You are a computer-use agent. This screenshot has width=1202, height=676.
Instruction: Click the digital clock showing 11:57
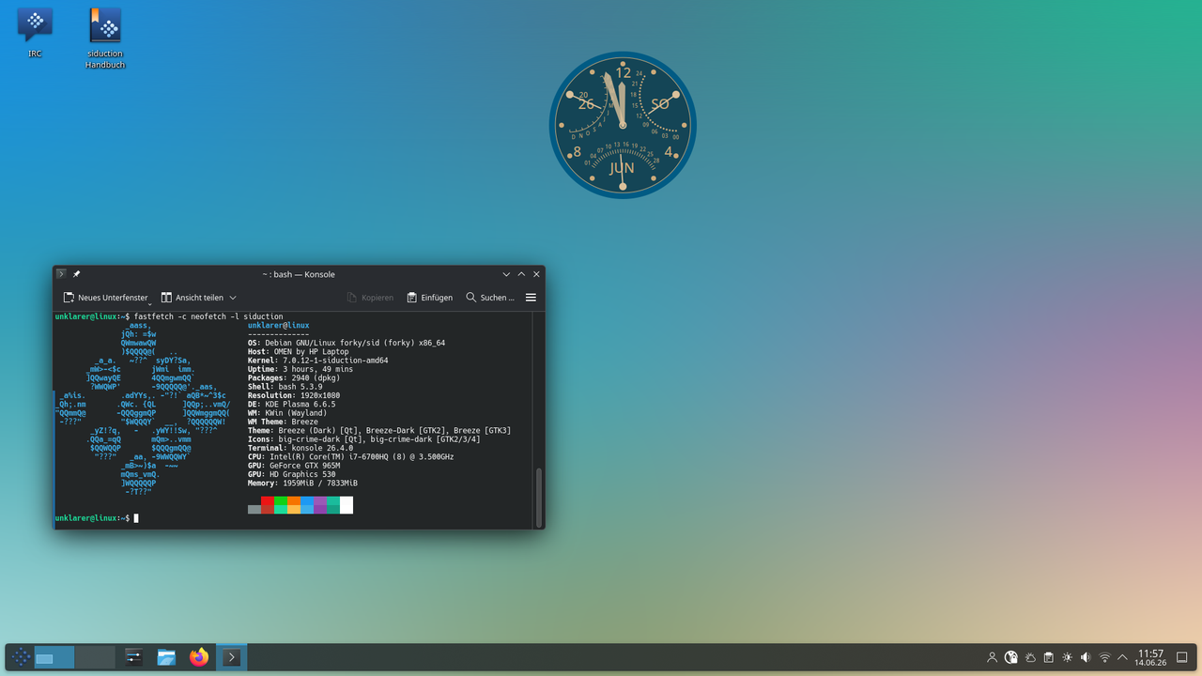click(1150, 657)
